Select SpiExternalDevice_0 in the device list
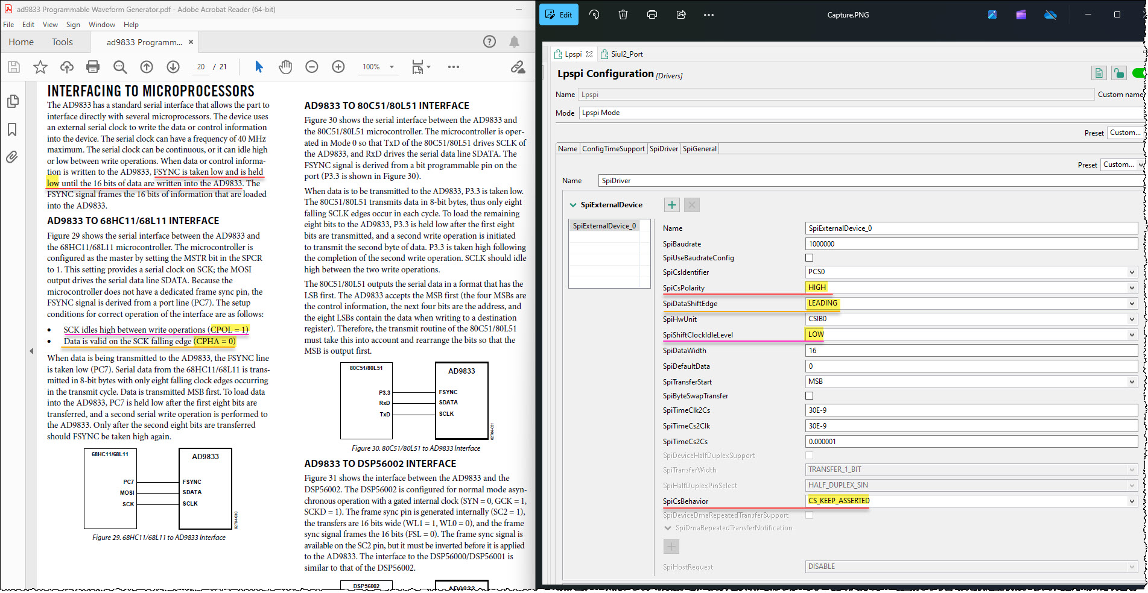The image size is (1148, 593). pos(604,226)
